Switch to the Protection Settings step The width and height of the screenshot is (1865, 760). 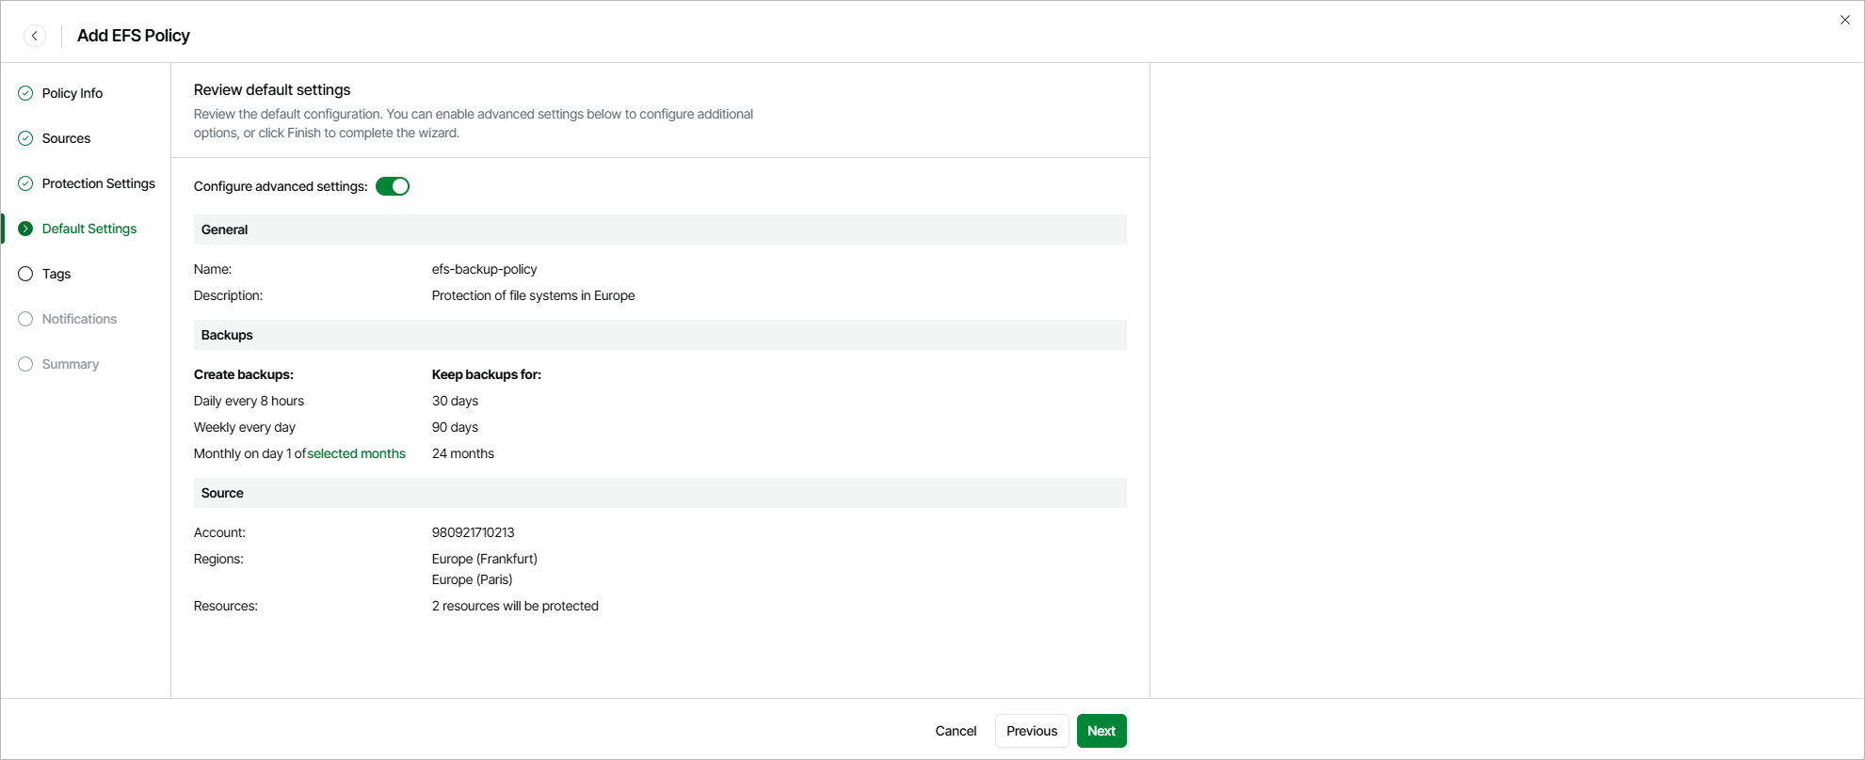pos(98,183)
